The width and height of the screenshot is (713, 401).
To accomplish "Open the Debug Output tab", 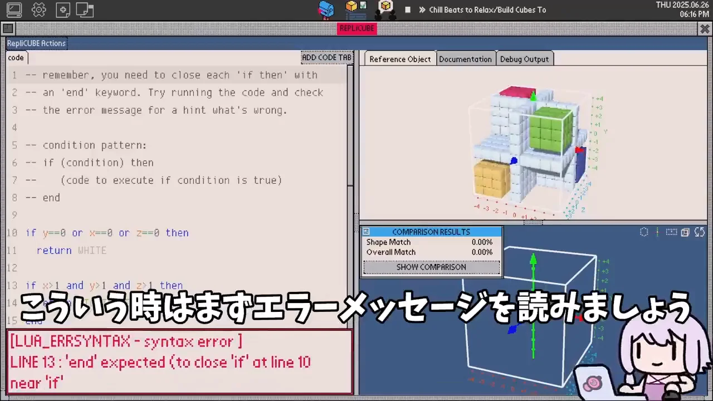I will pos(524,59).
